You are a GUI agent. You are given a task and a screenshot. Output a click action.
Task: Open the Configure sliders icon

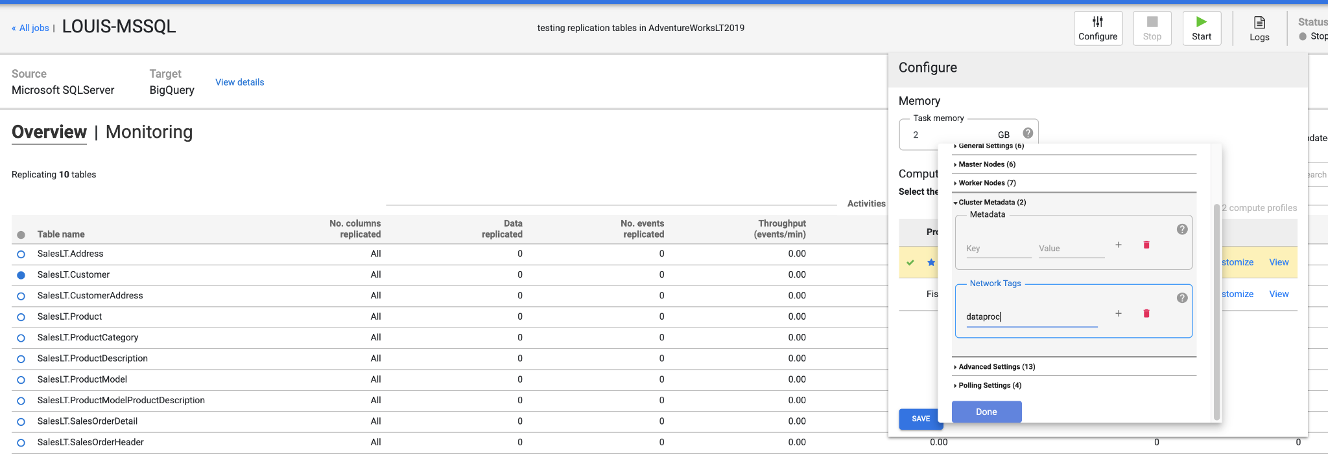click(1097, 21)
